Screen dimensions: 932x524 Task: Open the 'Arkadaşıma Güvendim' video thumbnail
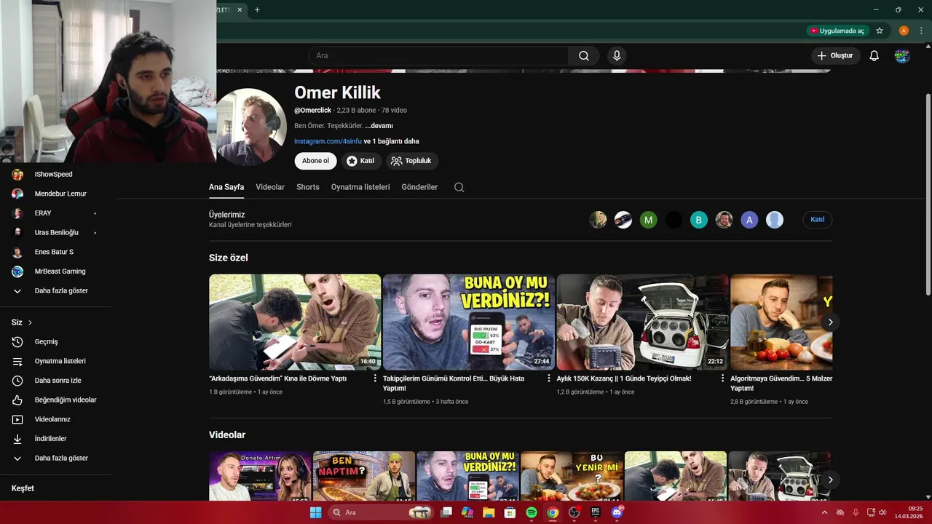point(295,322)
